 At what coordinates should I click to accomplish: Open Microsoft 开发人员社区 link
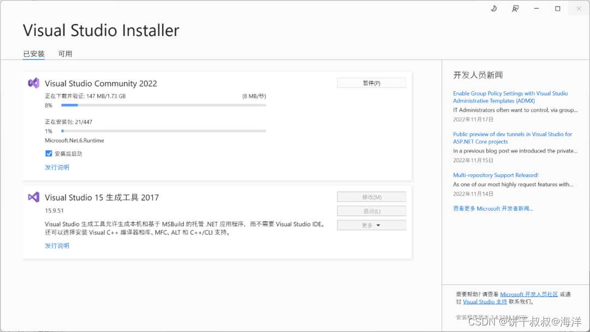tap(529, 294)
